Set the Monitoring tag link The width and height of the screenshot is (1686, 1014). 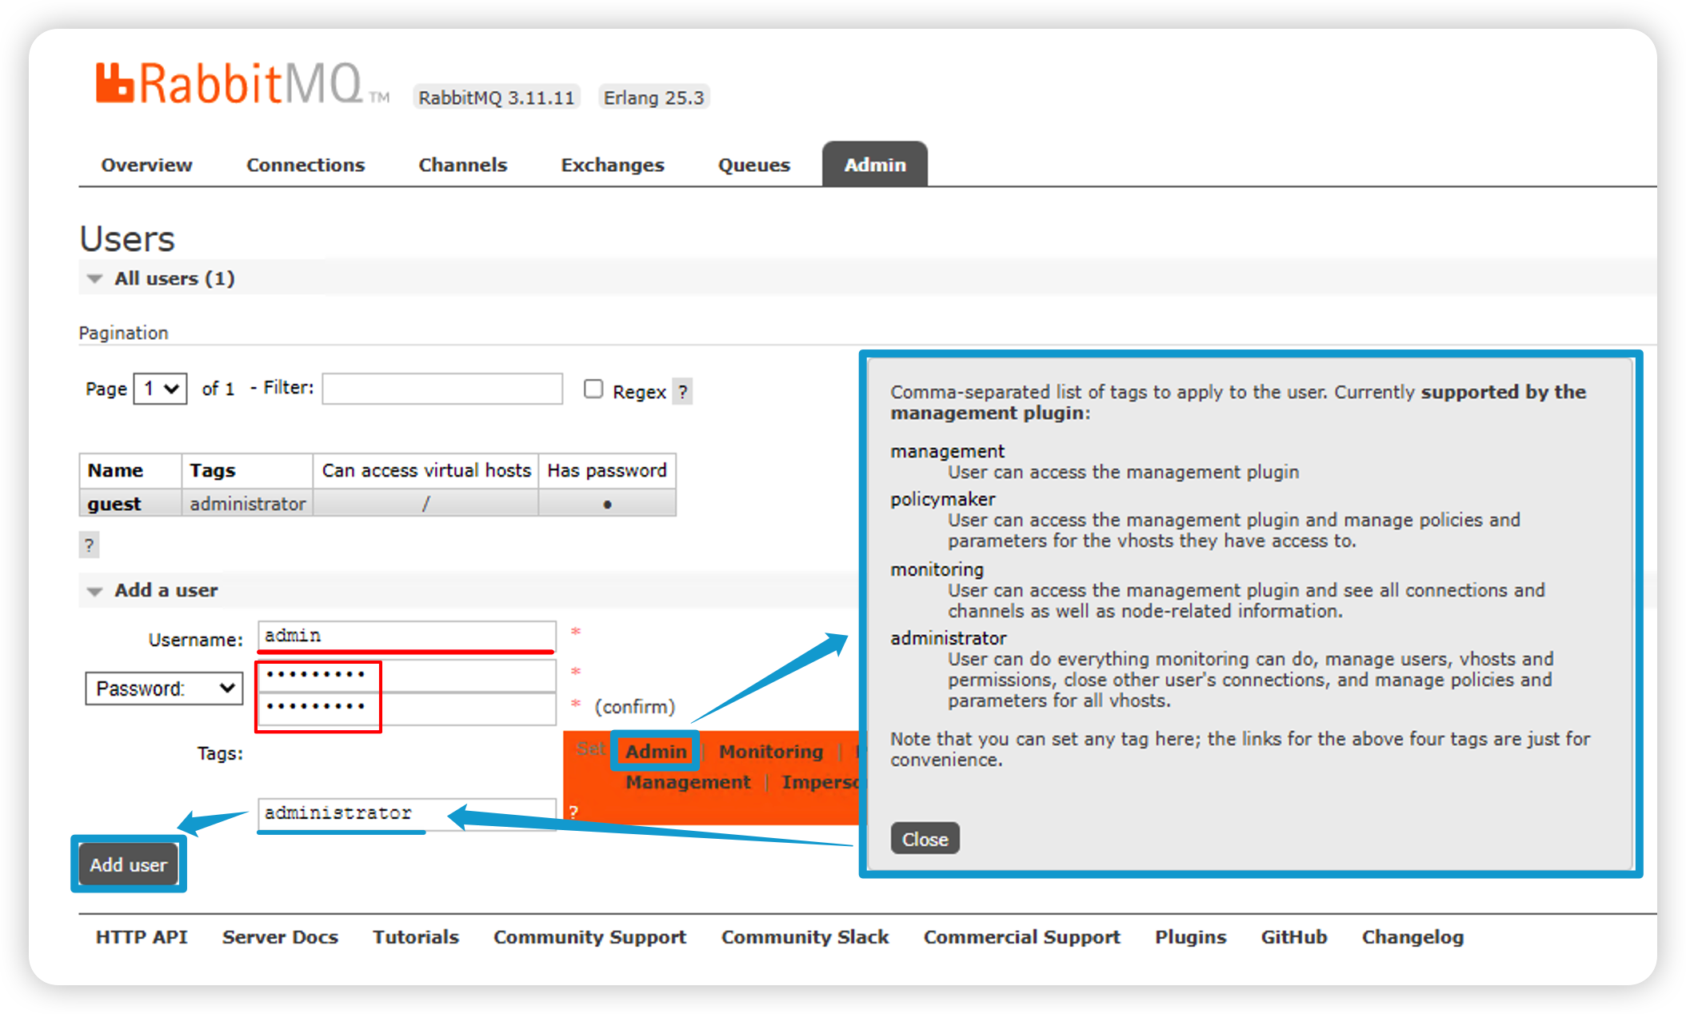pyautogui.click(x=770, y=752)
